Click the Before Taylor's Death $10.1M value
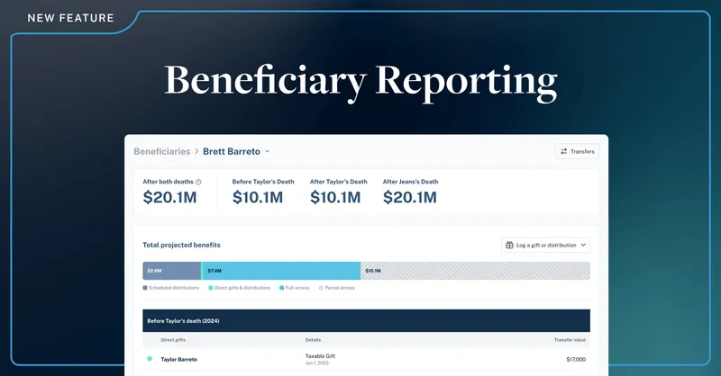Viewport: 721px width, 376px height. [x=258, y=197]
